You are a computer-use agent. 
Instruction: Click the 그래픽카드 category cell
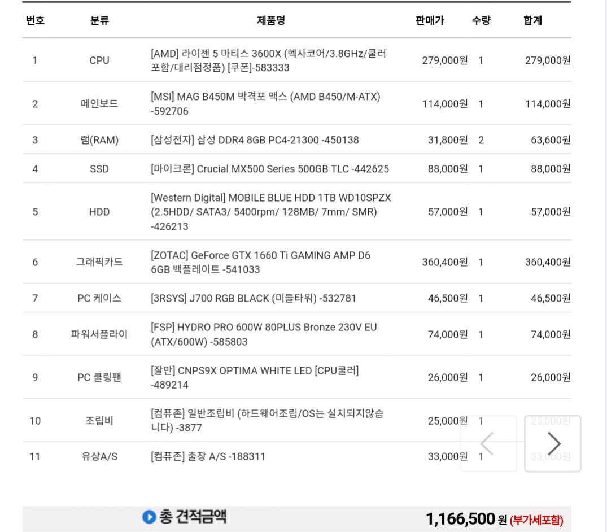point(99,262)
